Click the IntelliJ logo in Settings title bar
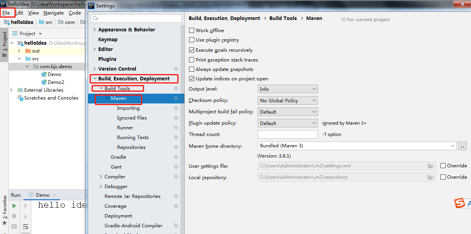Screen dimensions: 471x234 (x=91, y=5)
